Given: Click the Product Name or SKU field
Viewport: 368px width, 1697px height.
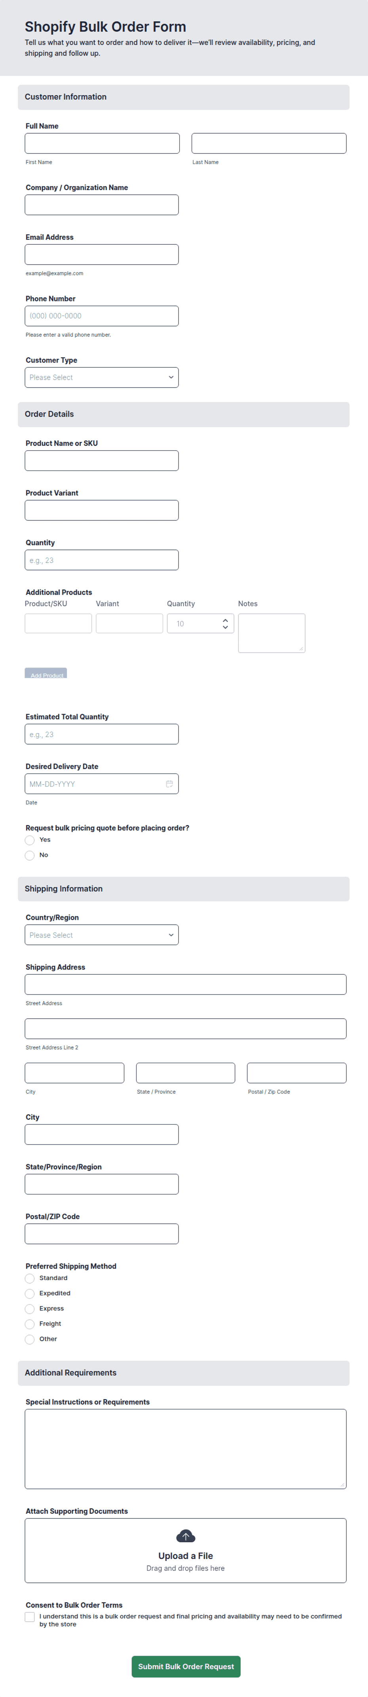Looking at the screenshot, I should [102, 461].
